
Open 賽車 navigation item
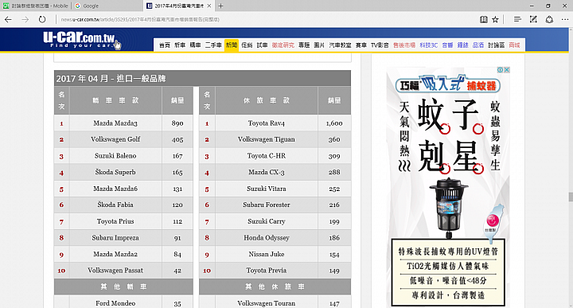361,45
